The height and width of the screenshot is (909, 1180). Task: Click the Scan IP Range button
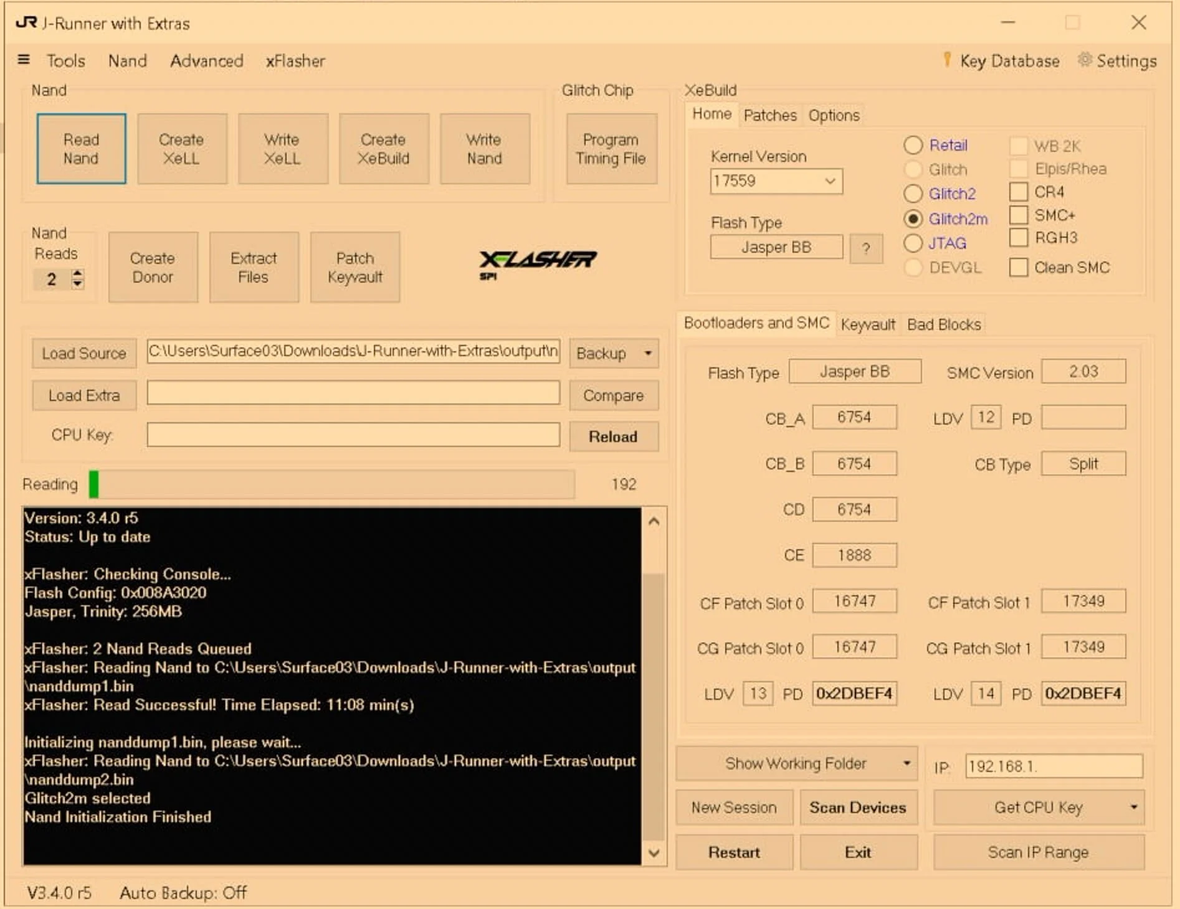pyautogui.click(x=1038, y=852)
